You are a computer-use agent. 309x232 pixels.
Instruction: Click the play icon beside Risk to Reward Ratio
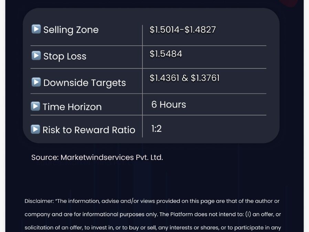[x=35, y=129]
